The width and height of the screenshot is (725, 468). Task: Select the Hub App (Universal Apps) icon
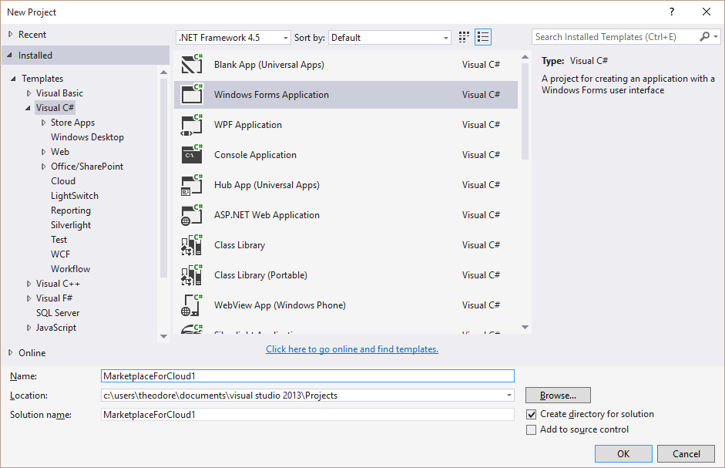click(192, 185)
